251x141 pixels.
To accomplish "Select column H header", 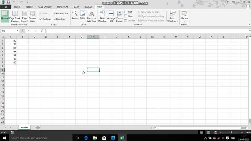I will (x=93, y=36).
